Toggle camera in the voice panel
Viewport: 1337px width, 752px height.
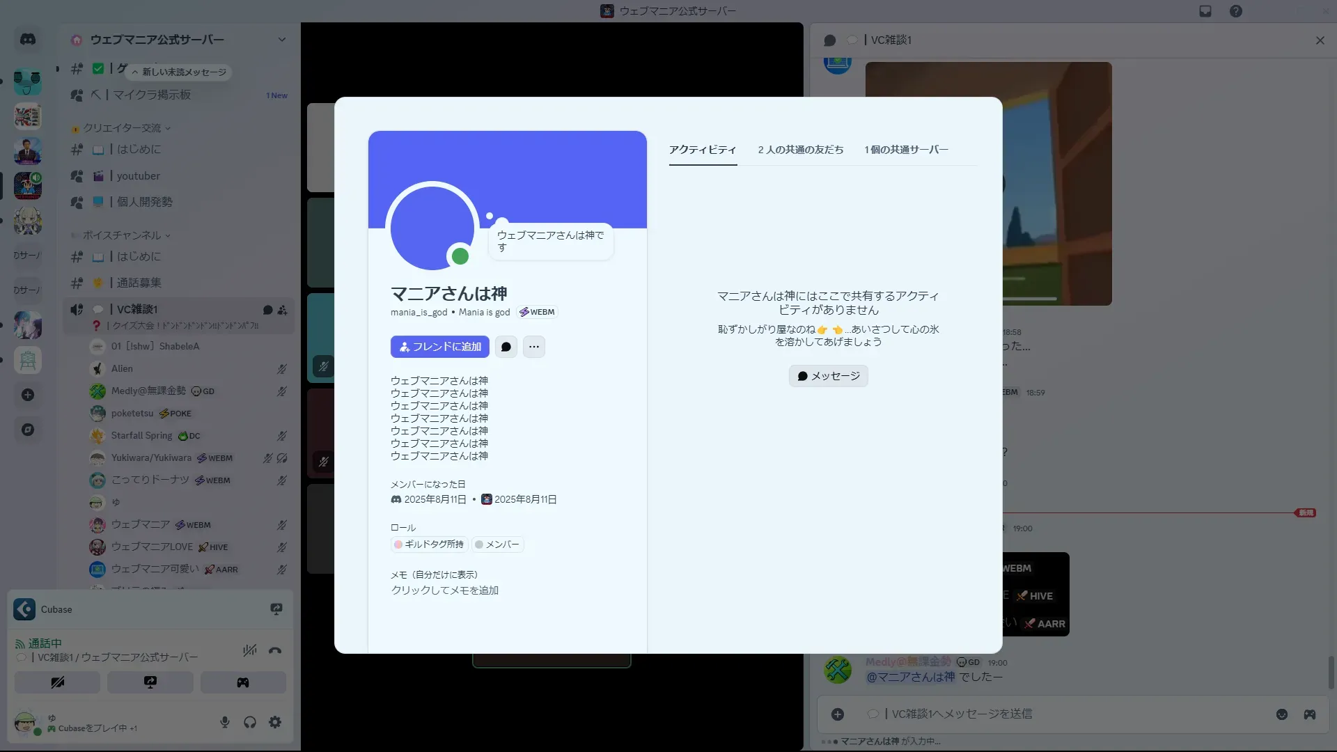pyautogui.click(x=57, y=682)
